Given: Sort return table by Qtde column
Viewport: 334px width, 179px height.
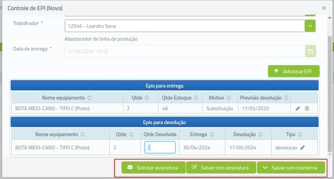Looking at the screenshot, I should coord(131,134).
